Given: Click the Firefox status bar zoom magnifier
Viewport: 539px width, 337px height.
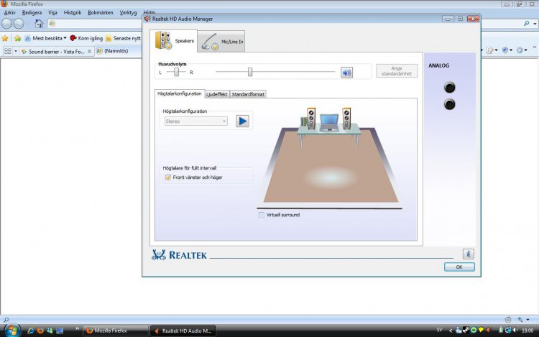Looking at the screenshot, I should tap(520, 320).
